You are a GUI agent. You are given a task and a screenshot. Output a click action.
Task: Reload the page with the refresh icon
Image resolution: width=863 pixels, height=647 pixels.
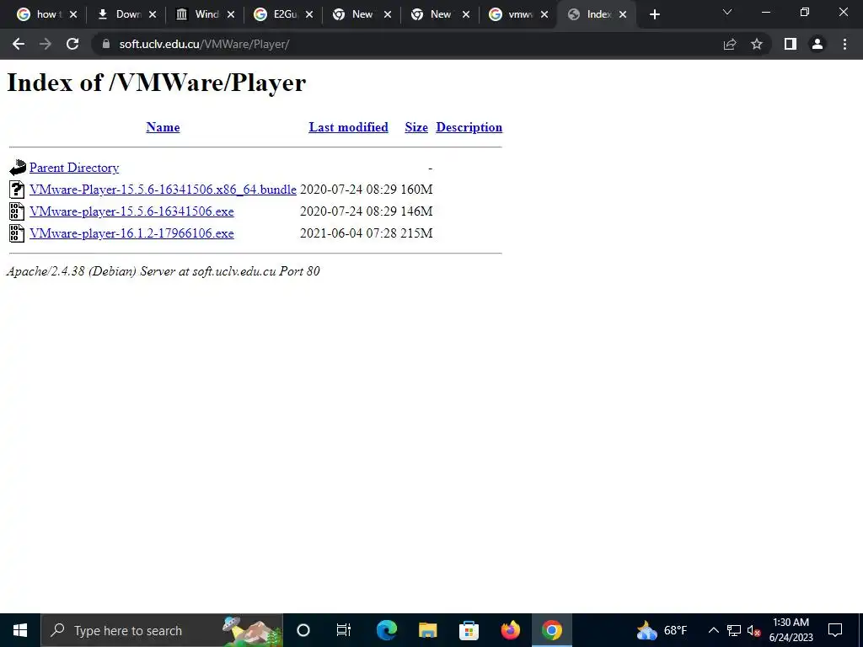[x=72, y=44]
